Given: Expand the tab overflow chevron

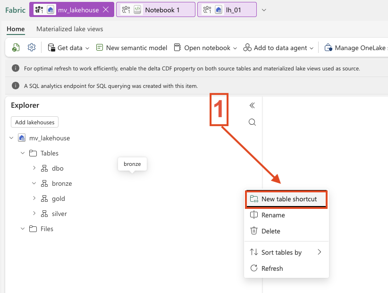Looking at the screenshot, I should pos(264,10).
